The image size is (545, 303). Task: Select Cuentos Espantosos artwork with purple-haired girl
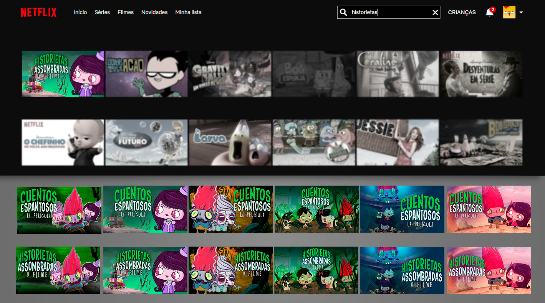point(146,209)
